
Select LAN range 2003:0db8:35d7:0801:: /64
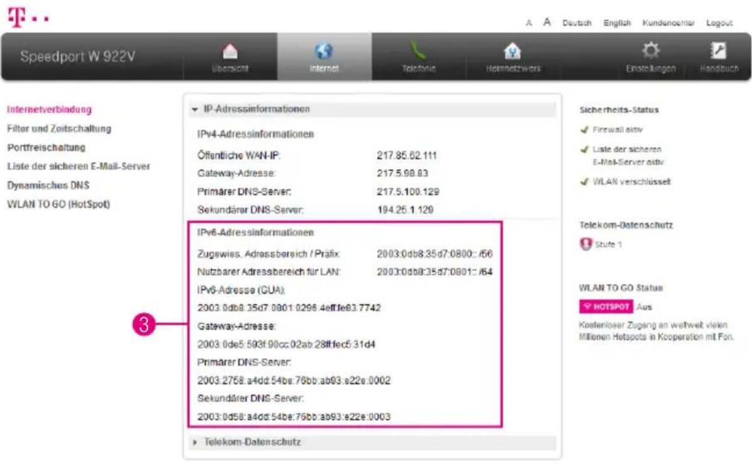(434, 272)
